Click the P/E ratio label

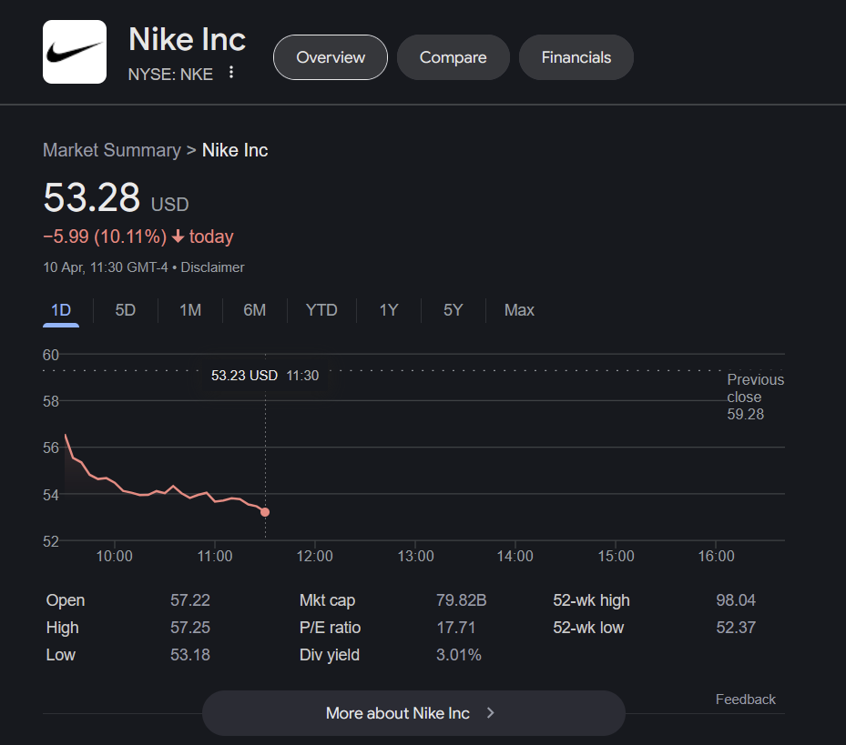(x=330, y=628)
